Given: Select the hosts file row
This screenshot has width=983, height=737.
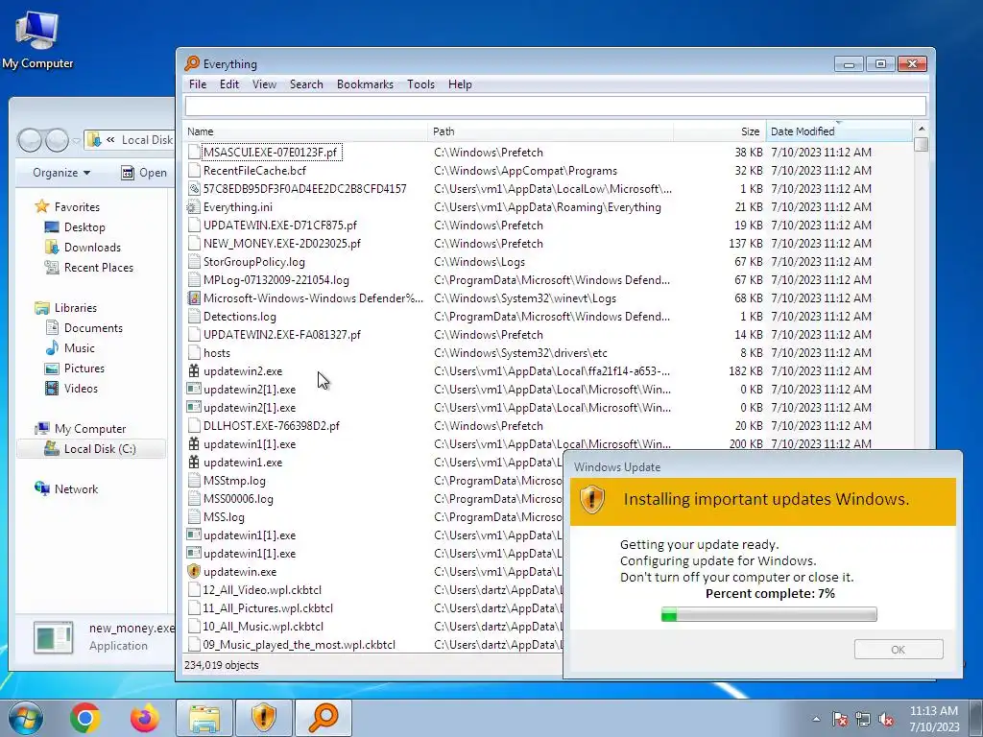Looking at the screenshot, I should point(548,353).
